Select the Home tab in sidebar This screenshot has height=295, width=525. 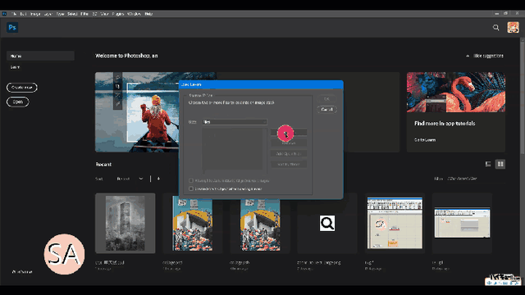pyautogui.click(x=40, y=56)
